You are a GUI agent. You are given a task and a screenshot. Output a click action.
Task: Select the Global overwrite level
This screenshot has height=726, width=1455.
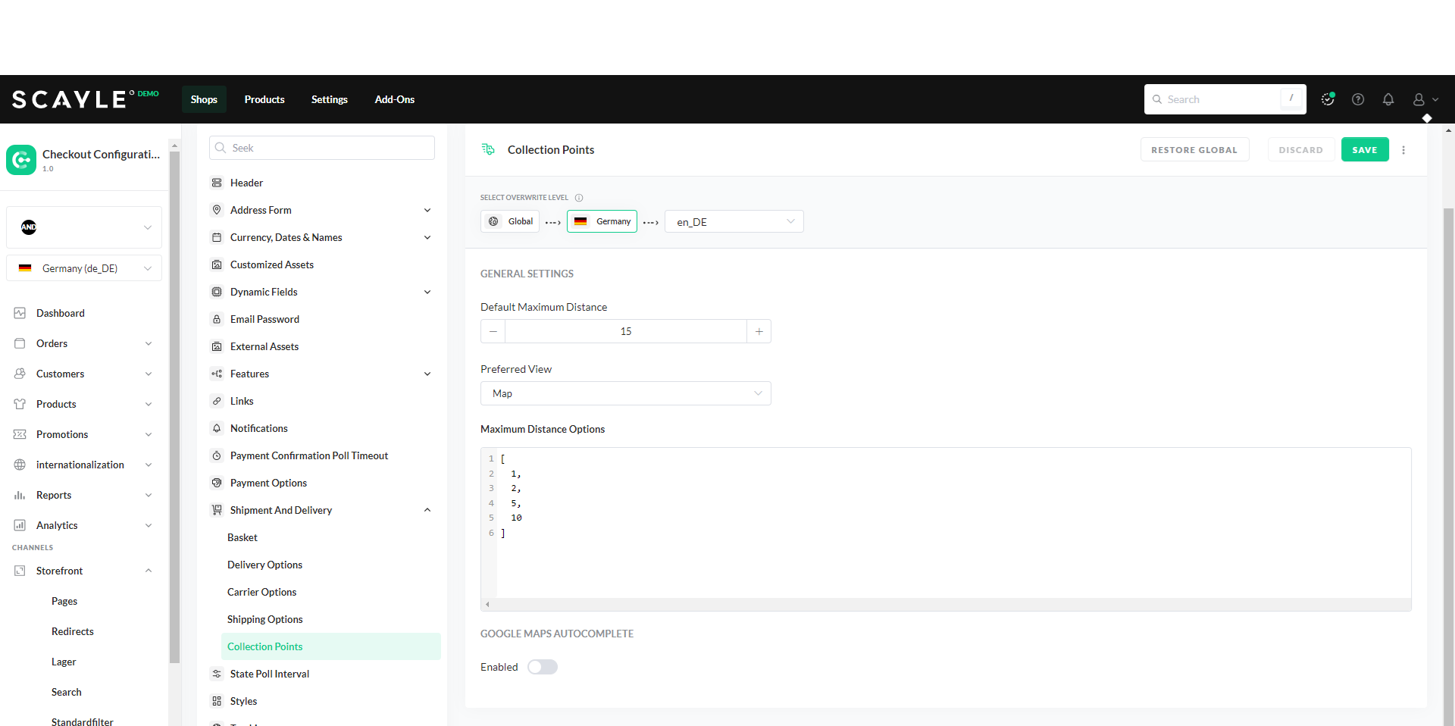510,221
